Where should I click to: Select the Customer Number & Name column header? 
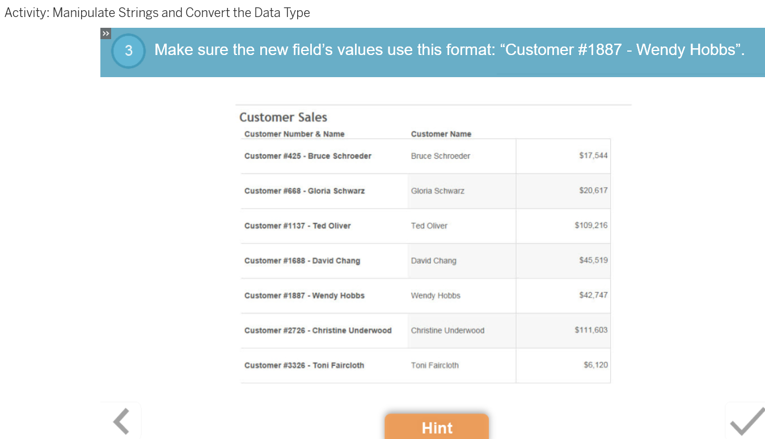[x=294, y=134]
